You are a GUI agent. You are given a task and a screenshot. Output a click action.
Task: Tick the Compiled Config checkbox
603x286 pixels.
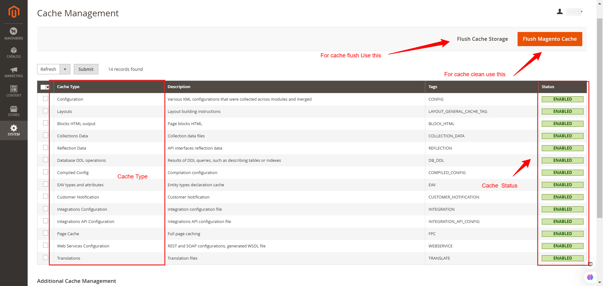click(46, 172)
